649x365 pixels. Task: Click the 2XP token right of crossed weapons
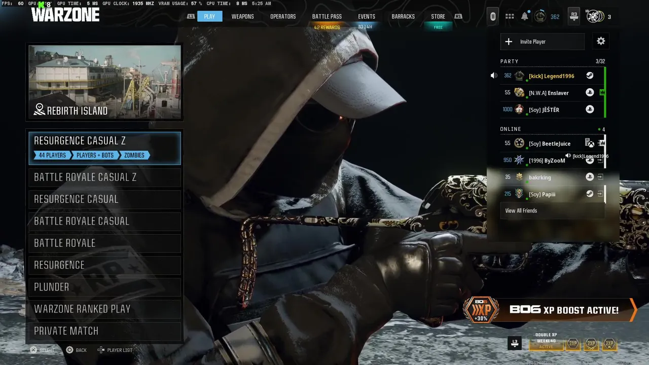pyautogui.click(x=609, y=344)
